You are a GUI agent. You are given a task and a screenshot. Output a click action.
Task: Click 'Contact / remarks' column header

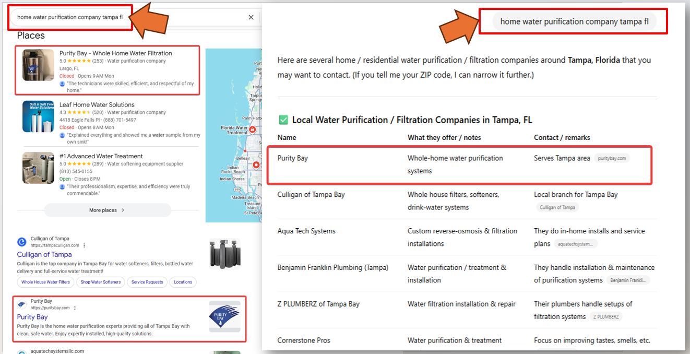coord(562,138)
